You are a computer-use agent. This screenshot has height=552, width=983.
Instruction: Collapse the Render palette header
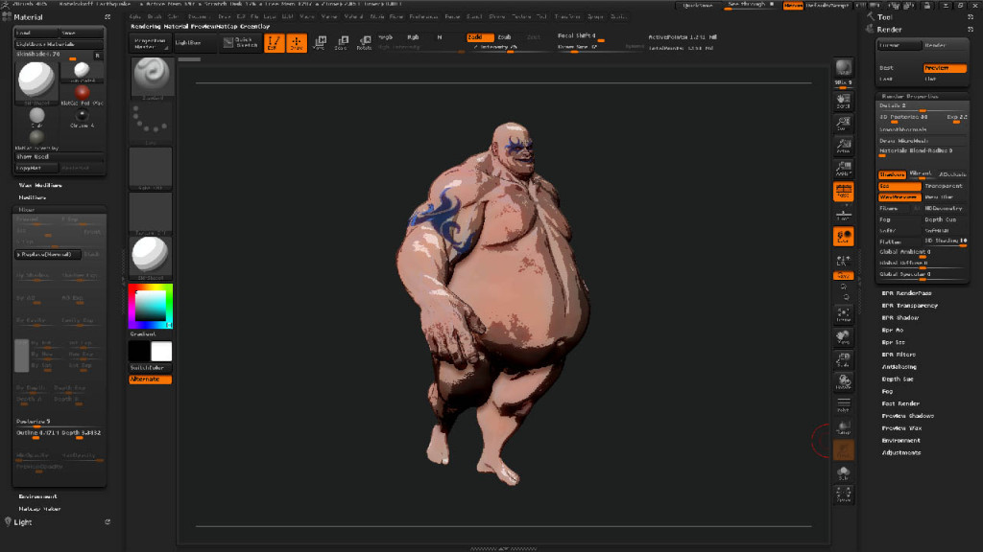(x=889, y=30)
